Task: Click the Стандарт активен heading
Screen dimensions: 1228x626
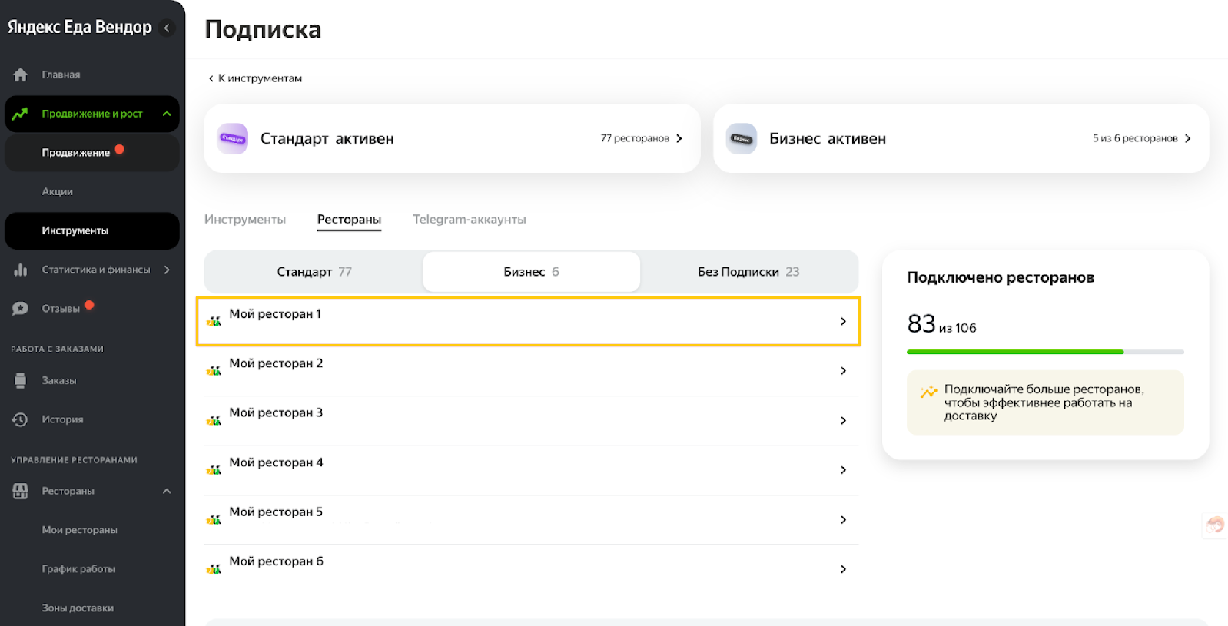Action: [327, 139]
